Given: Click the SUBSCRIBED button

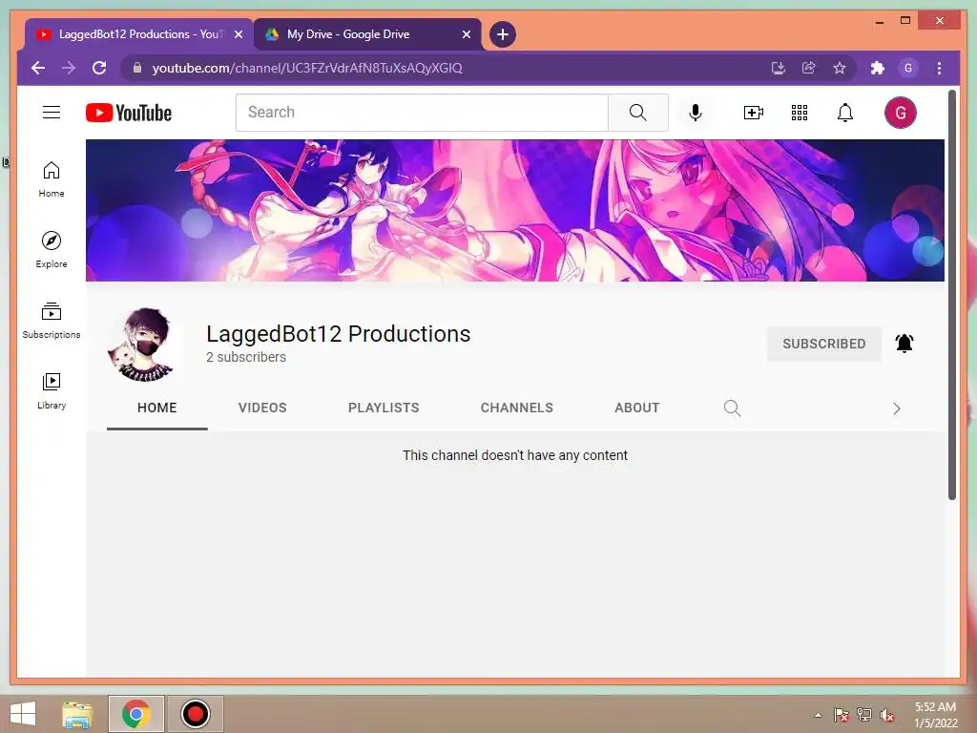Looking at the screenshot, I should [x=823, y=344].
